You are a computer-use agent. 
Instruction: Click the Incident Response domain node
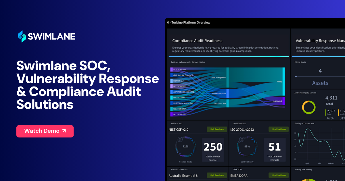coord(227,94)
